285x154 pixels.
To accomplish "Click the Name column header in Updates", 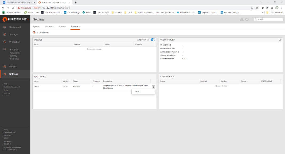I will (x=36, y=44).
